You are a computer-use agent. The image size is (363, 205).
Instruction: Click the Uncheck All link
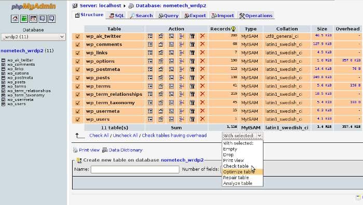tap(125, 136)
